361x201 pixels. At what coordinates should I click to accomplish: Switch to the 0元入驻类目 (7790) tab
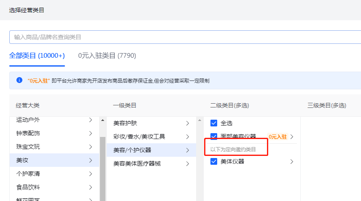pyautogui.click(x=107, y=56)
